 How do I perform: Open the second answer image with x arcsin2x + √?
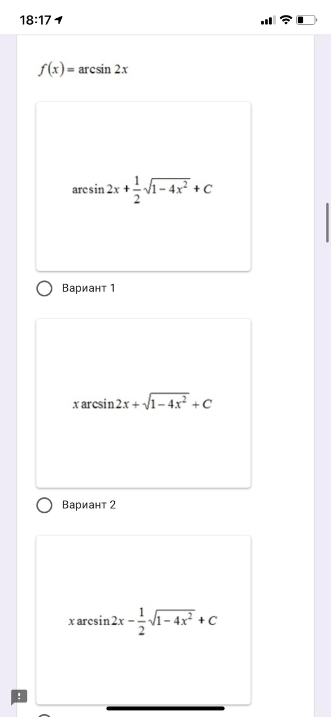143,403
